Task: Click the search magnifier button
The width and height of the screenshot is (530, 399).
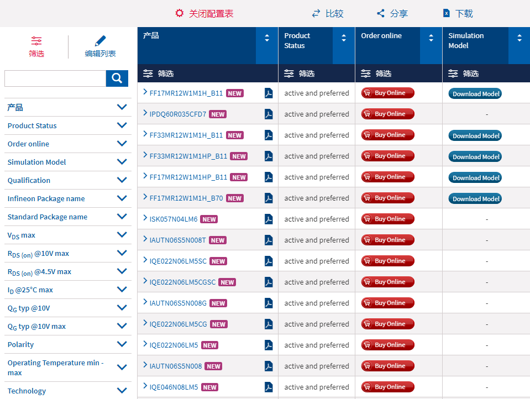Action: (117, 78)
